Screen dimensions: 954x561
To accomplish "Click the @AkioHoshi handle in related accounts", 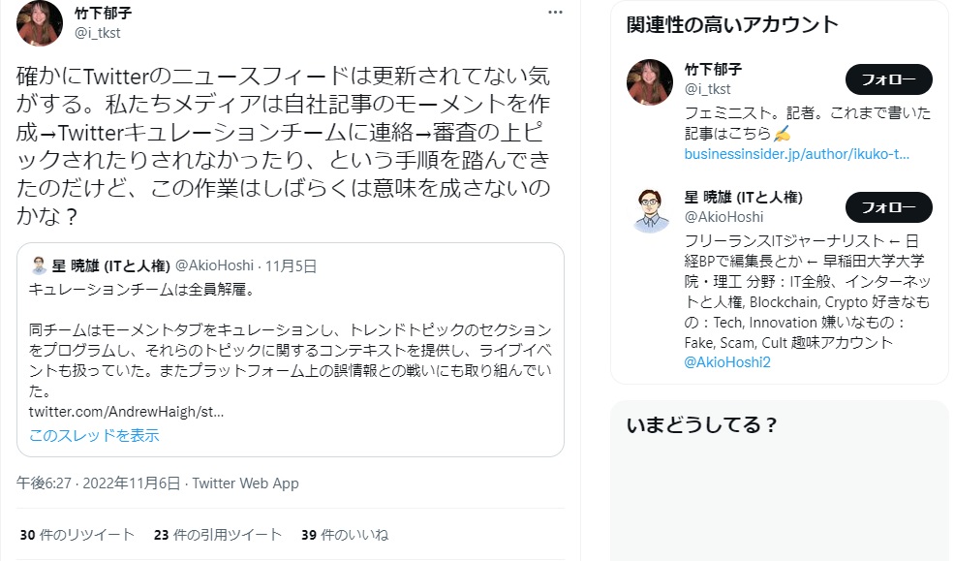I will click(723, 217).
